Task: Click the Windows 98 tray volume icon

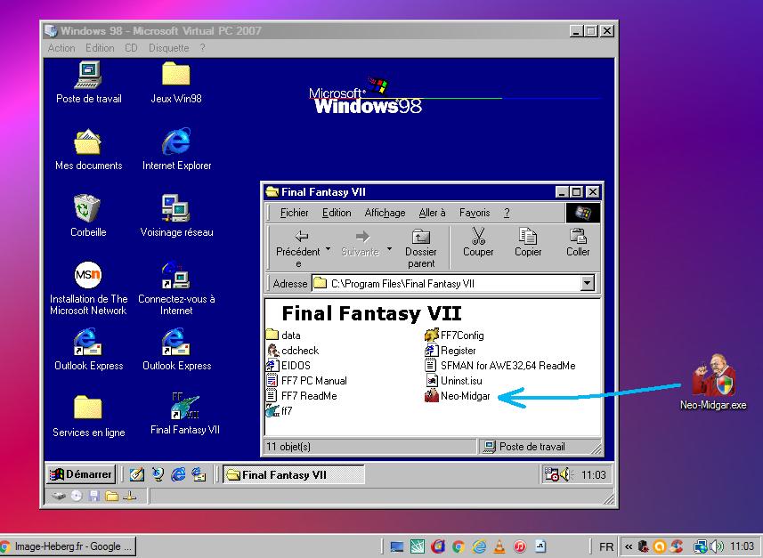Action: tap(565, 474)
